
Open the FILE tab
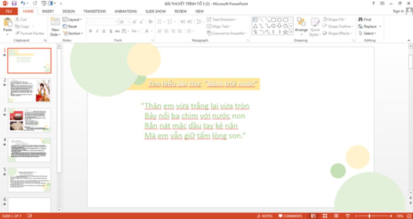tap(9, 11)
